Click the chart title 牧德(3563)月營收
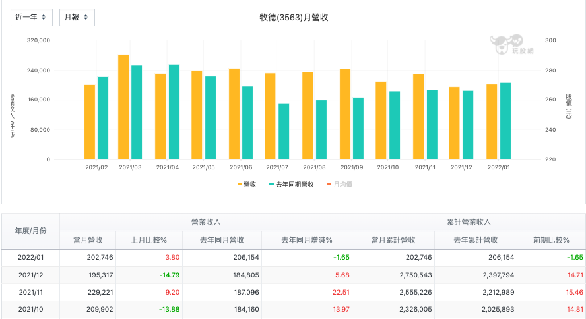The height and width of the screenshot is (319, 586). (x=294, y=18)
